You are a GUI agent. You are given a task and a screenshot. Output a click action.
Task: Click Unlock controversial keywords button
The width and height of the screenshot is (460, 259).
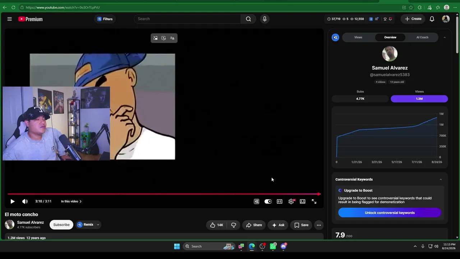[390, 213]
